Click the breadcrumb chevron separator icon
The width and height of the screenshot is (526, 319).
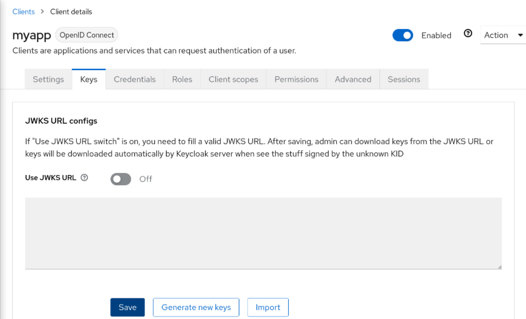coord(42,12)
